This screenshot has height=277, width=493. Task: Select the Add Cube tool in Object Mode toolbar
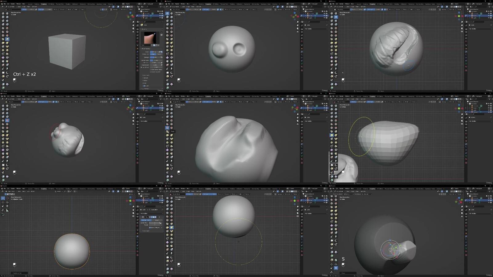pos(3,214)
